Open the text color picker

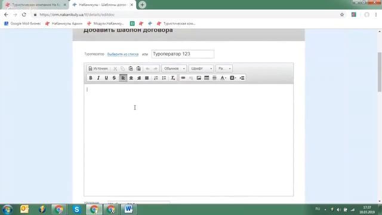tap(223, 78)
